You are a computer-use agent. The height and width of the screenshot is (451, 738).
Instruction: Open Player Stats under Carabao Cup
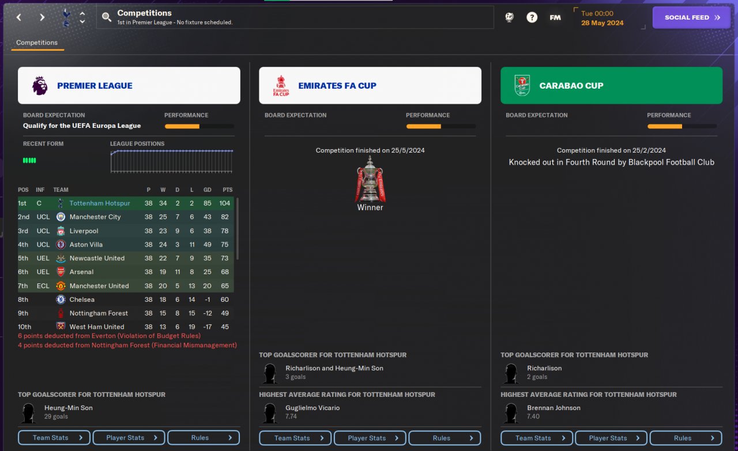[x=612, y=438]
